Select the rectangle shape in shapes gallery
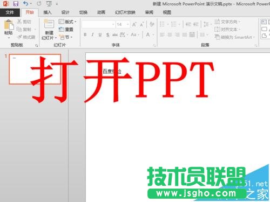This screenshot has height=202, width=270. point(264,29)
